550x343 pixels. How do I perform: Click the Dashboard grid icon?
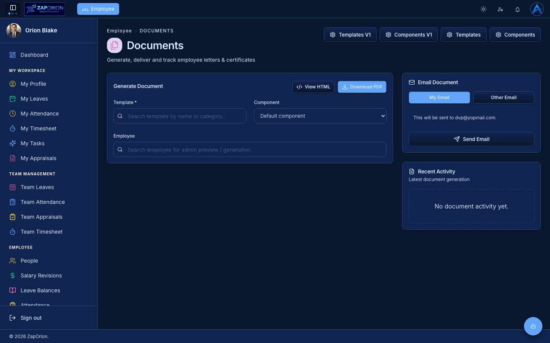(x=13, y=55)
